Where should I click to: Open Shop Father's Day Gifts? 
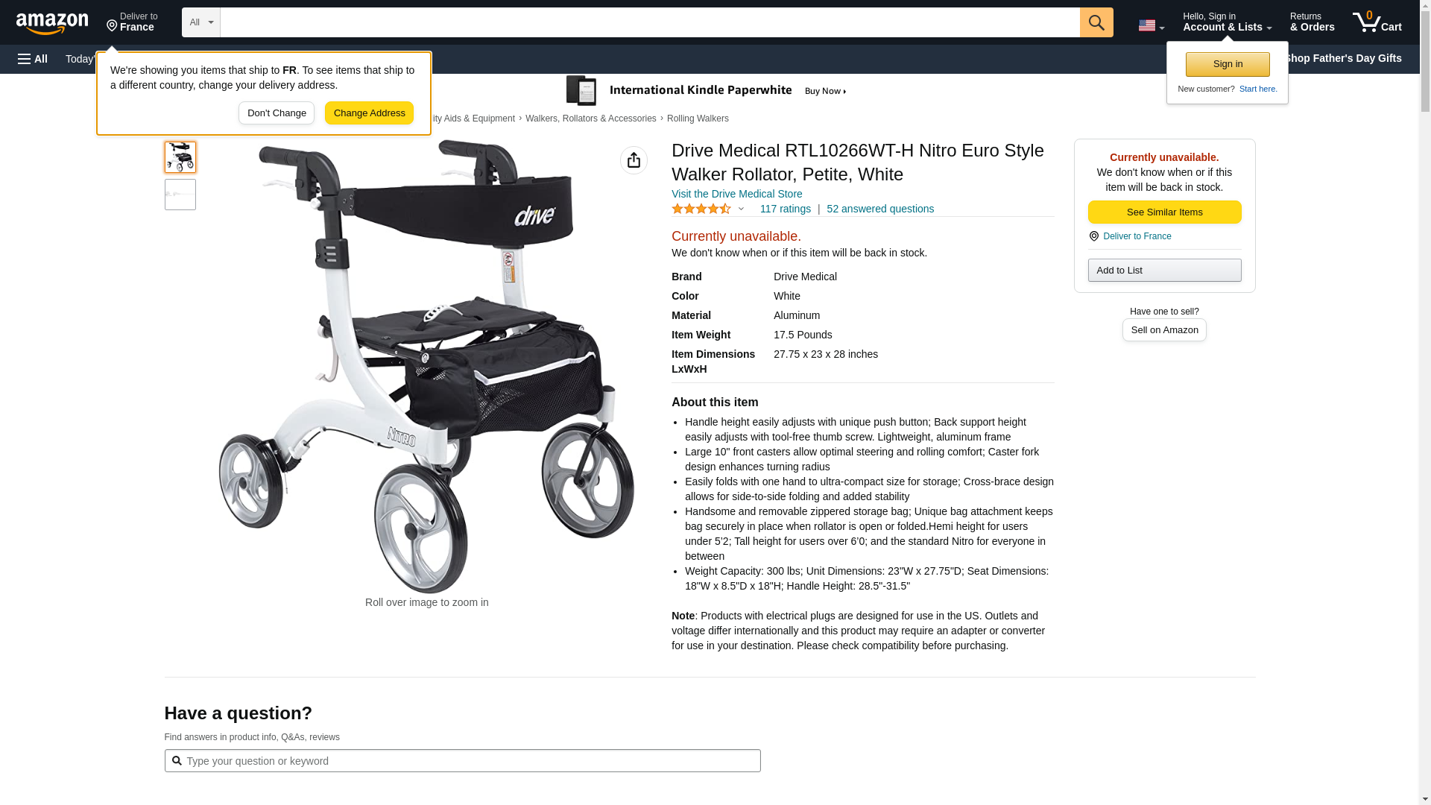pos(1342,58)
